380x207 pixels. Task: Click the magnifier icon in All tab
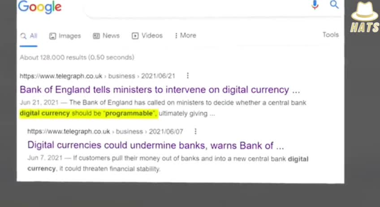(23, 36)
